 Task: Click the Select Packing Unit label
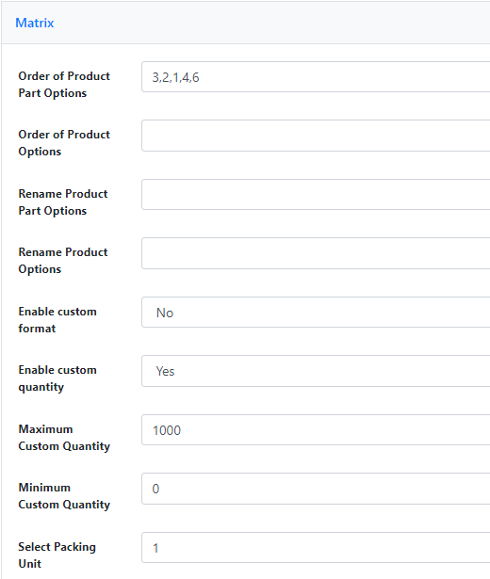tap(57, 555)
